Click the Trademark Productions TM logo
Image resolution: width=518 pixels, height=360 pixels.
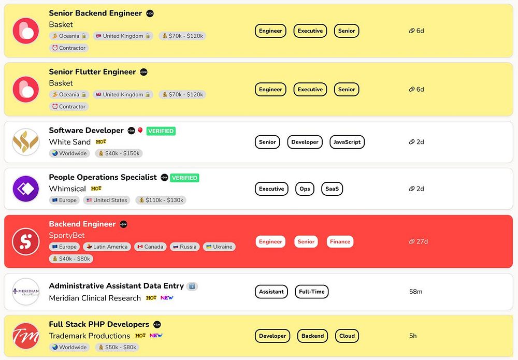coord(26,336)
